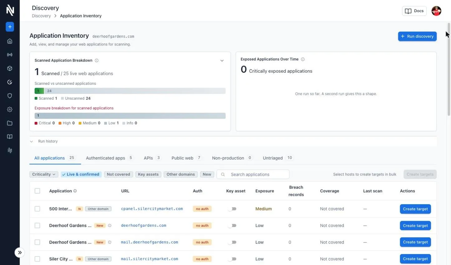
Task: Open the gauge icon in the sidebar
Action: (x=10, y=82)
